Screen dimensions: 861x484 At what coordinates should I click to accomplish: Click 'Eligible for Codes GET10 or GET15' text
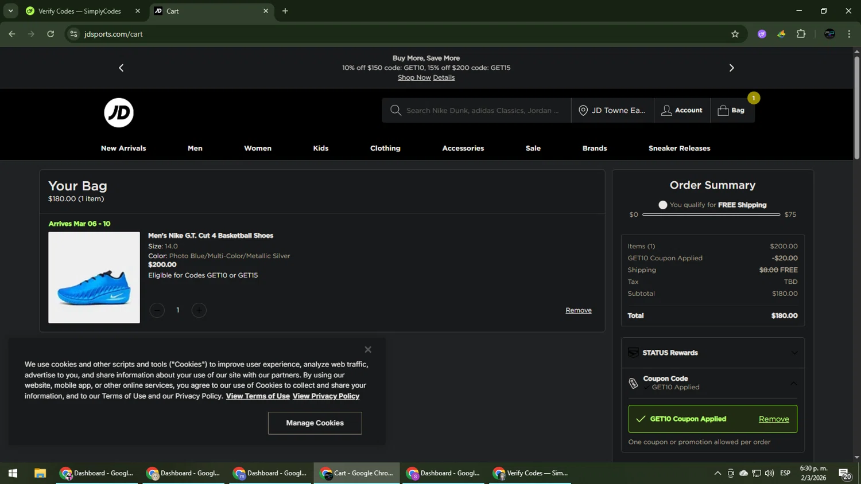pos(203,275)
